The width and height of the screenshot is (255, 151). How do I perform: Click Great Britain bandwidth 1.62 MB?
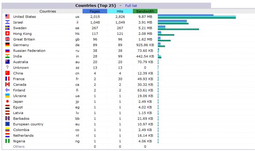point(145,39)
